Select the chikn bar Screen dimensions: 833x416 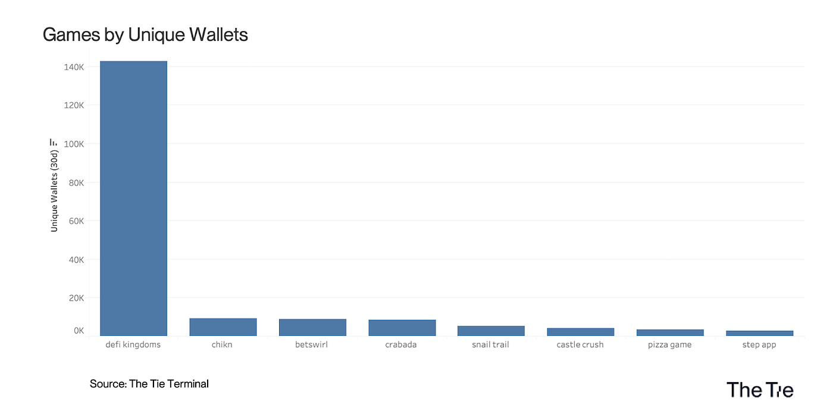223,327
